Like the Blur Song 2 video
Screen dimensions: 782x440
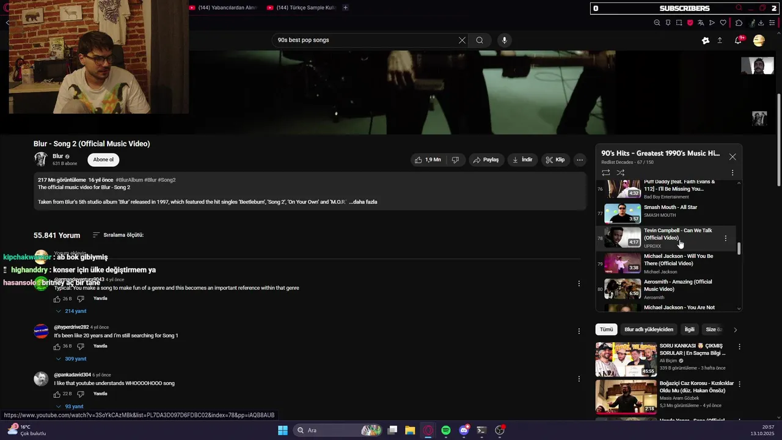[428, 159]
